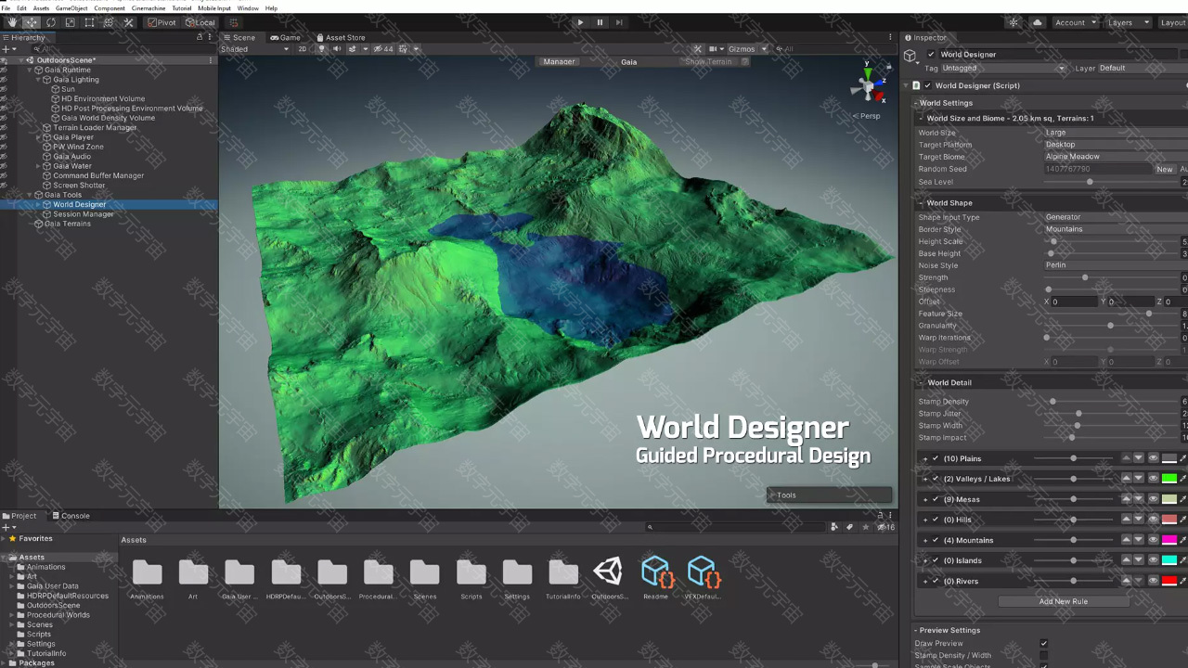Toggle Rivers rule eye visibility
The image size is (1188, 668).
tap(1153, 581)
